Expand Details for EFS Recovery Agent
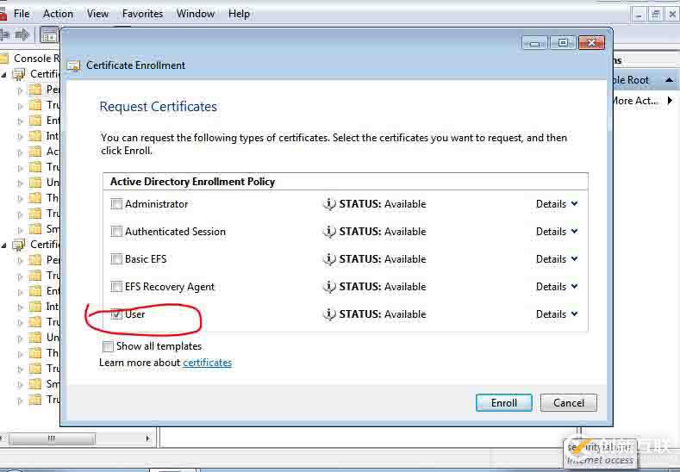This screenshot has height=472, width=680. click(557, 287)
